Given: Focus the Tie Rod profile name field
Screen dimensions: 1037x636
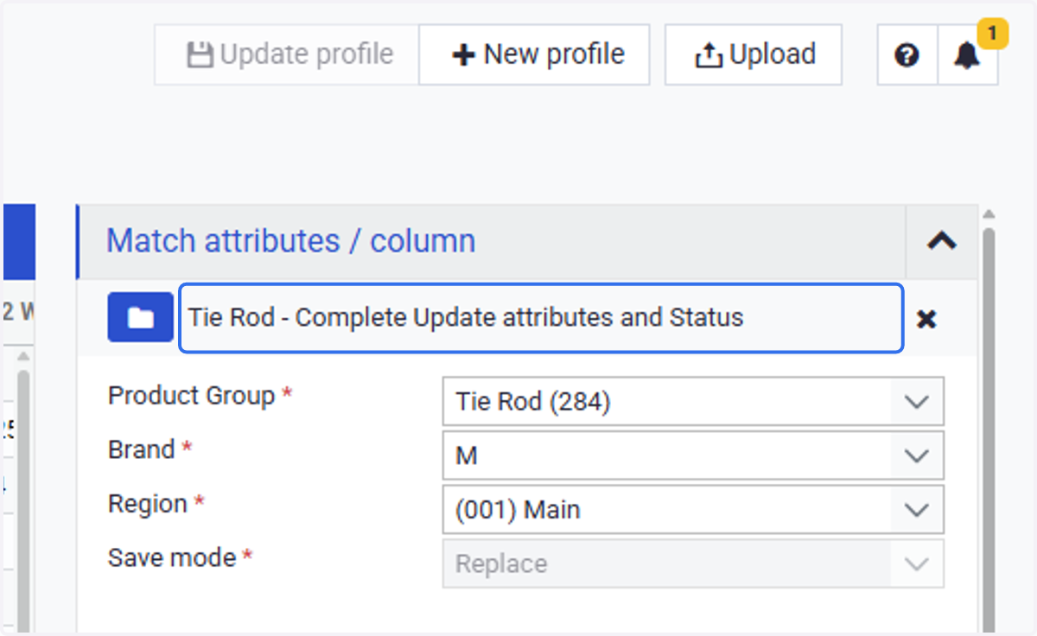Looking at the screenshot, I should [541, 317].
